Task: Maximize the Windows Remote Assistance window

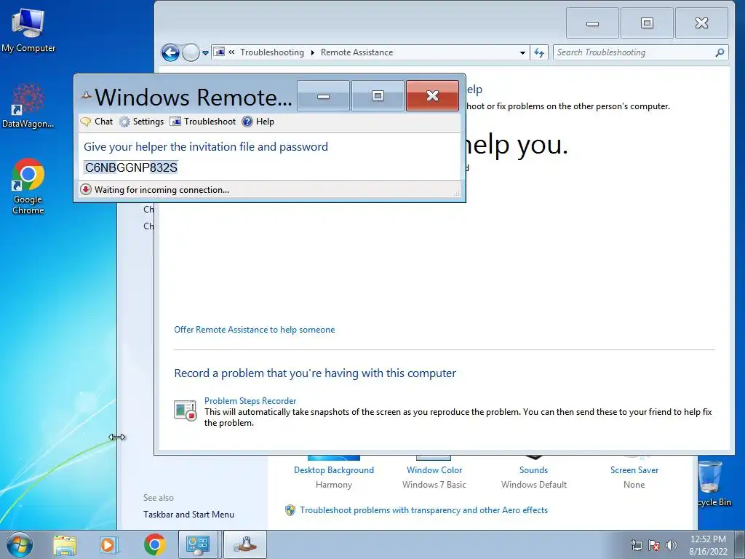Action: (x=378, y=96)
